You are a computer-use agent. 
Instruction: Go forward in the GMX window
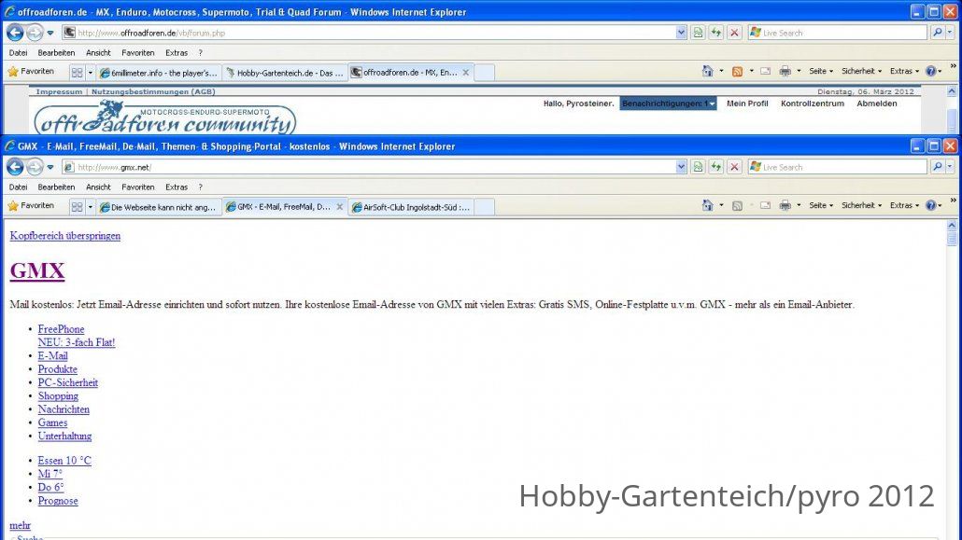35,167
